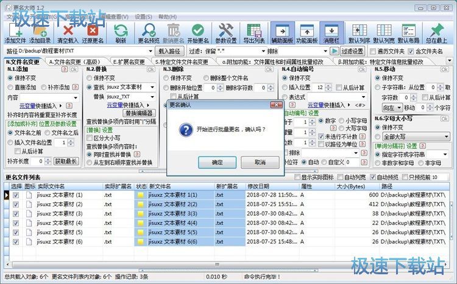
Task: Select 从左到右顺序查找并替换 radio
Action: (x=90, y=162)
